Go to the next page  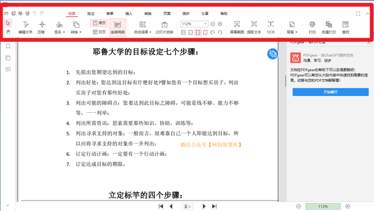[204, 206]
